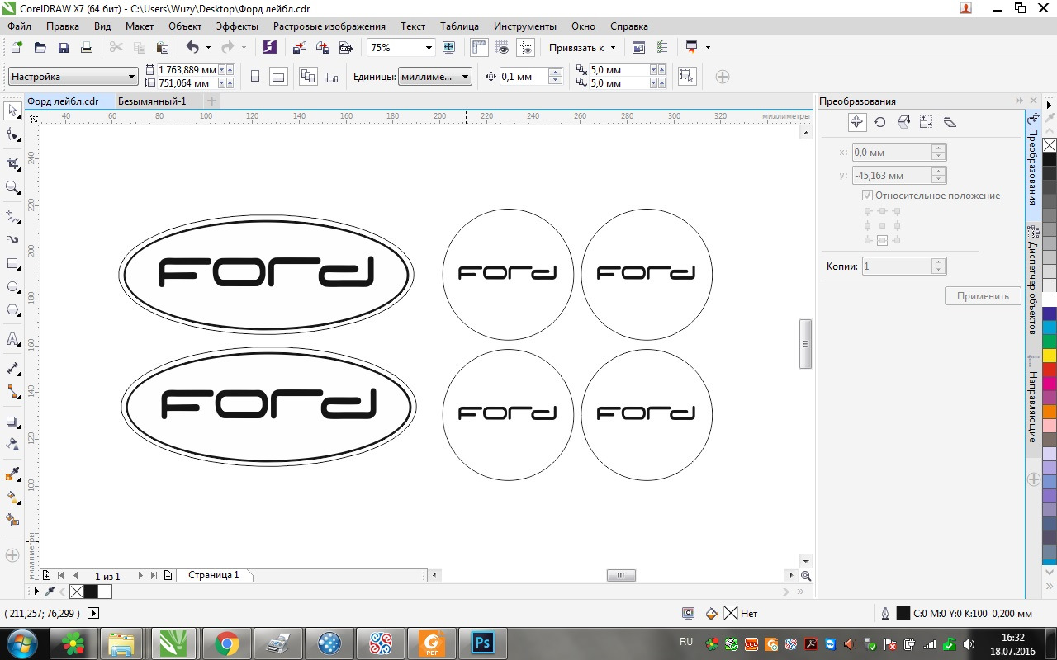Click the Print icon
1057x660 pixels.
pos(86,47)
